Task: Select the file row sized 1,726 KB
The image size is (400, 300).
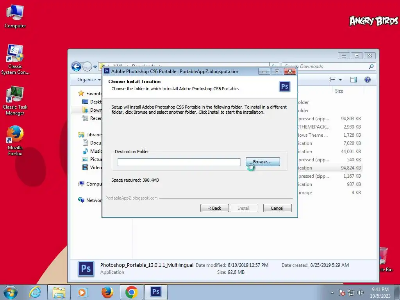Action: point(330,135)
